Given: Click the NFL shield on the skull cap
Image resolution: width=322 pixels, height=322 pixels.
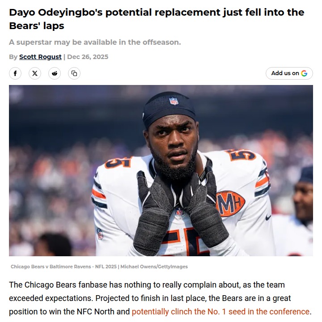Looking at the screenshot, I should click(174, 101).
